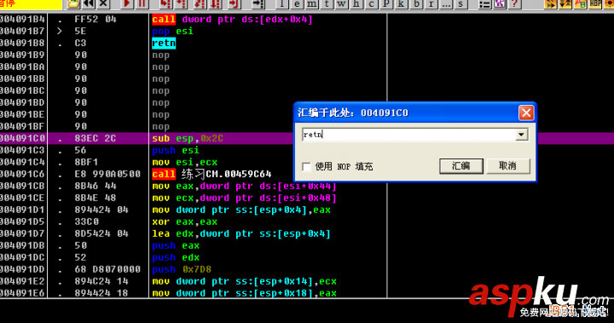Click the AB text plugin icon
The image size is (614, 323).
click(x=581, y=4)
